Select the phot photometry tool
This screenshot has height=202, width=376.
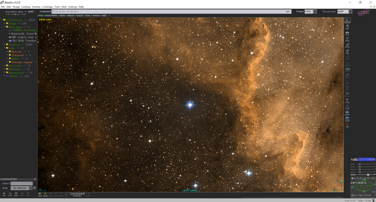[x=347, y=39]
